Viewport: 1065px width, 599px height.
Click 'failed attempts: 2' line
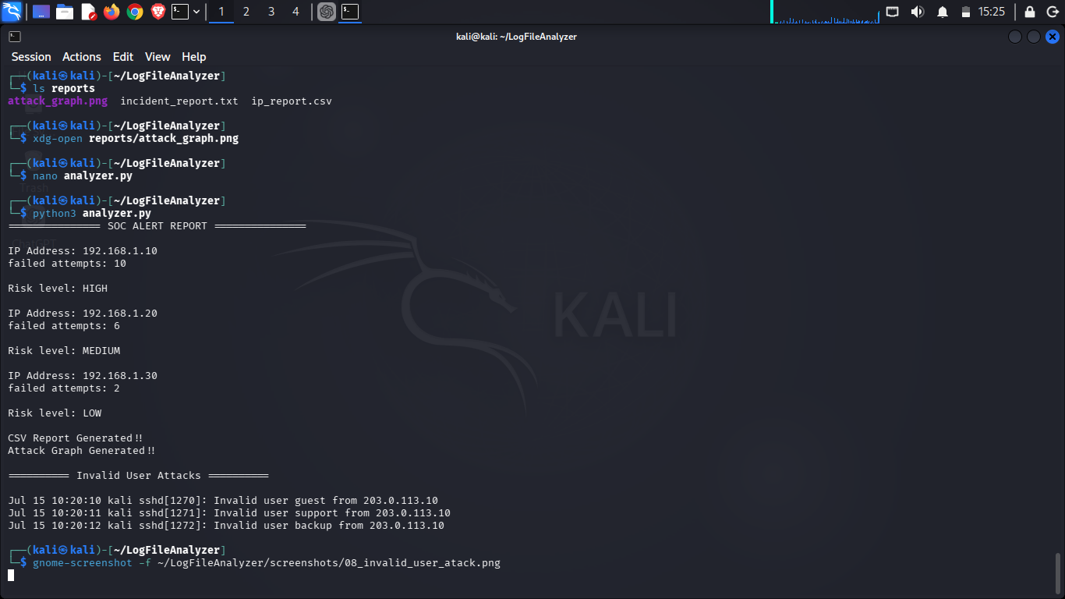click(x=64, y=388)
